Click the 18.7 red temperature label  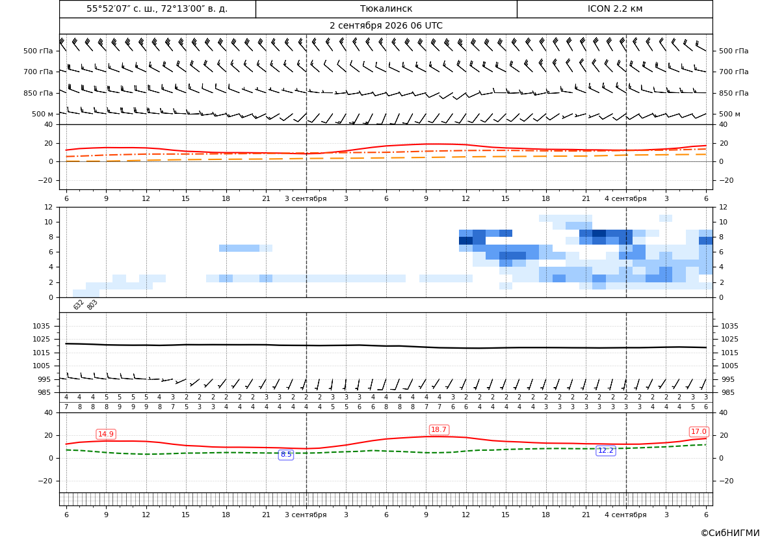[x=439, y=430]
